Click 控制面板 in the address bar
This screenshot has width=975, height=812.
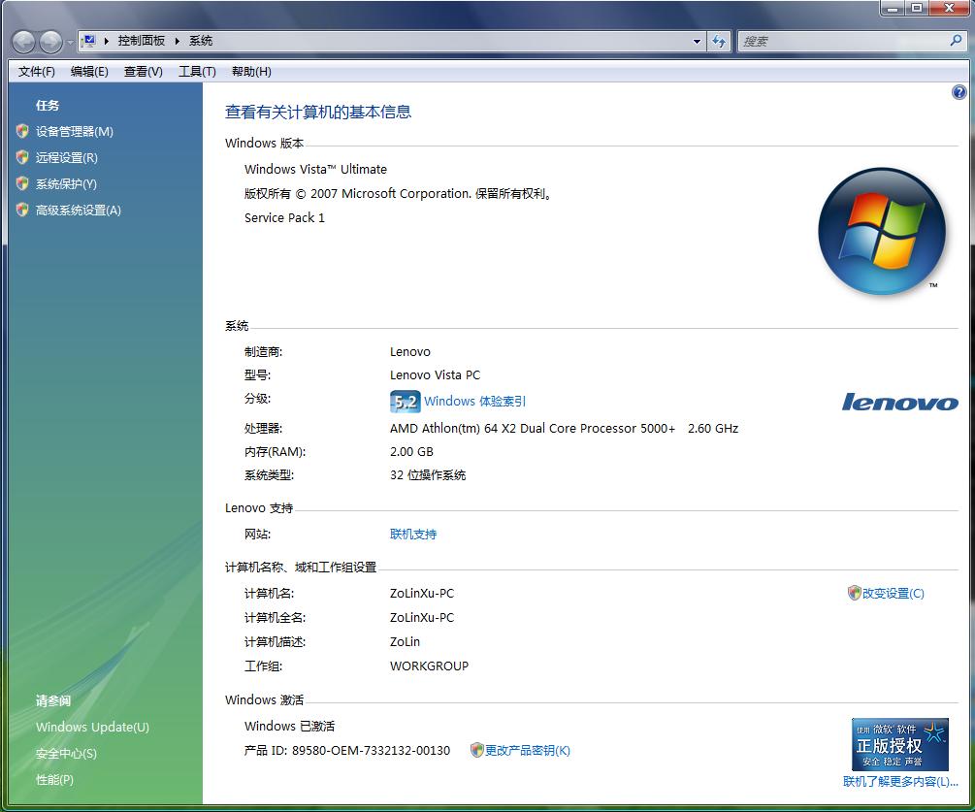pyautogui.click(x=142, y=41)
